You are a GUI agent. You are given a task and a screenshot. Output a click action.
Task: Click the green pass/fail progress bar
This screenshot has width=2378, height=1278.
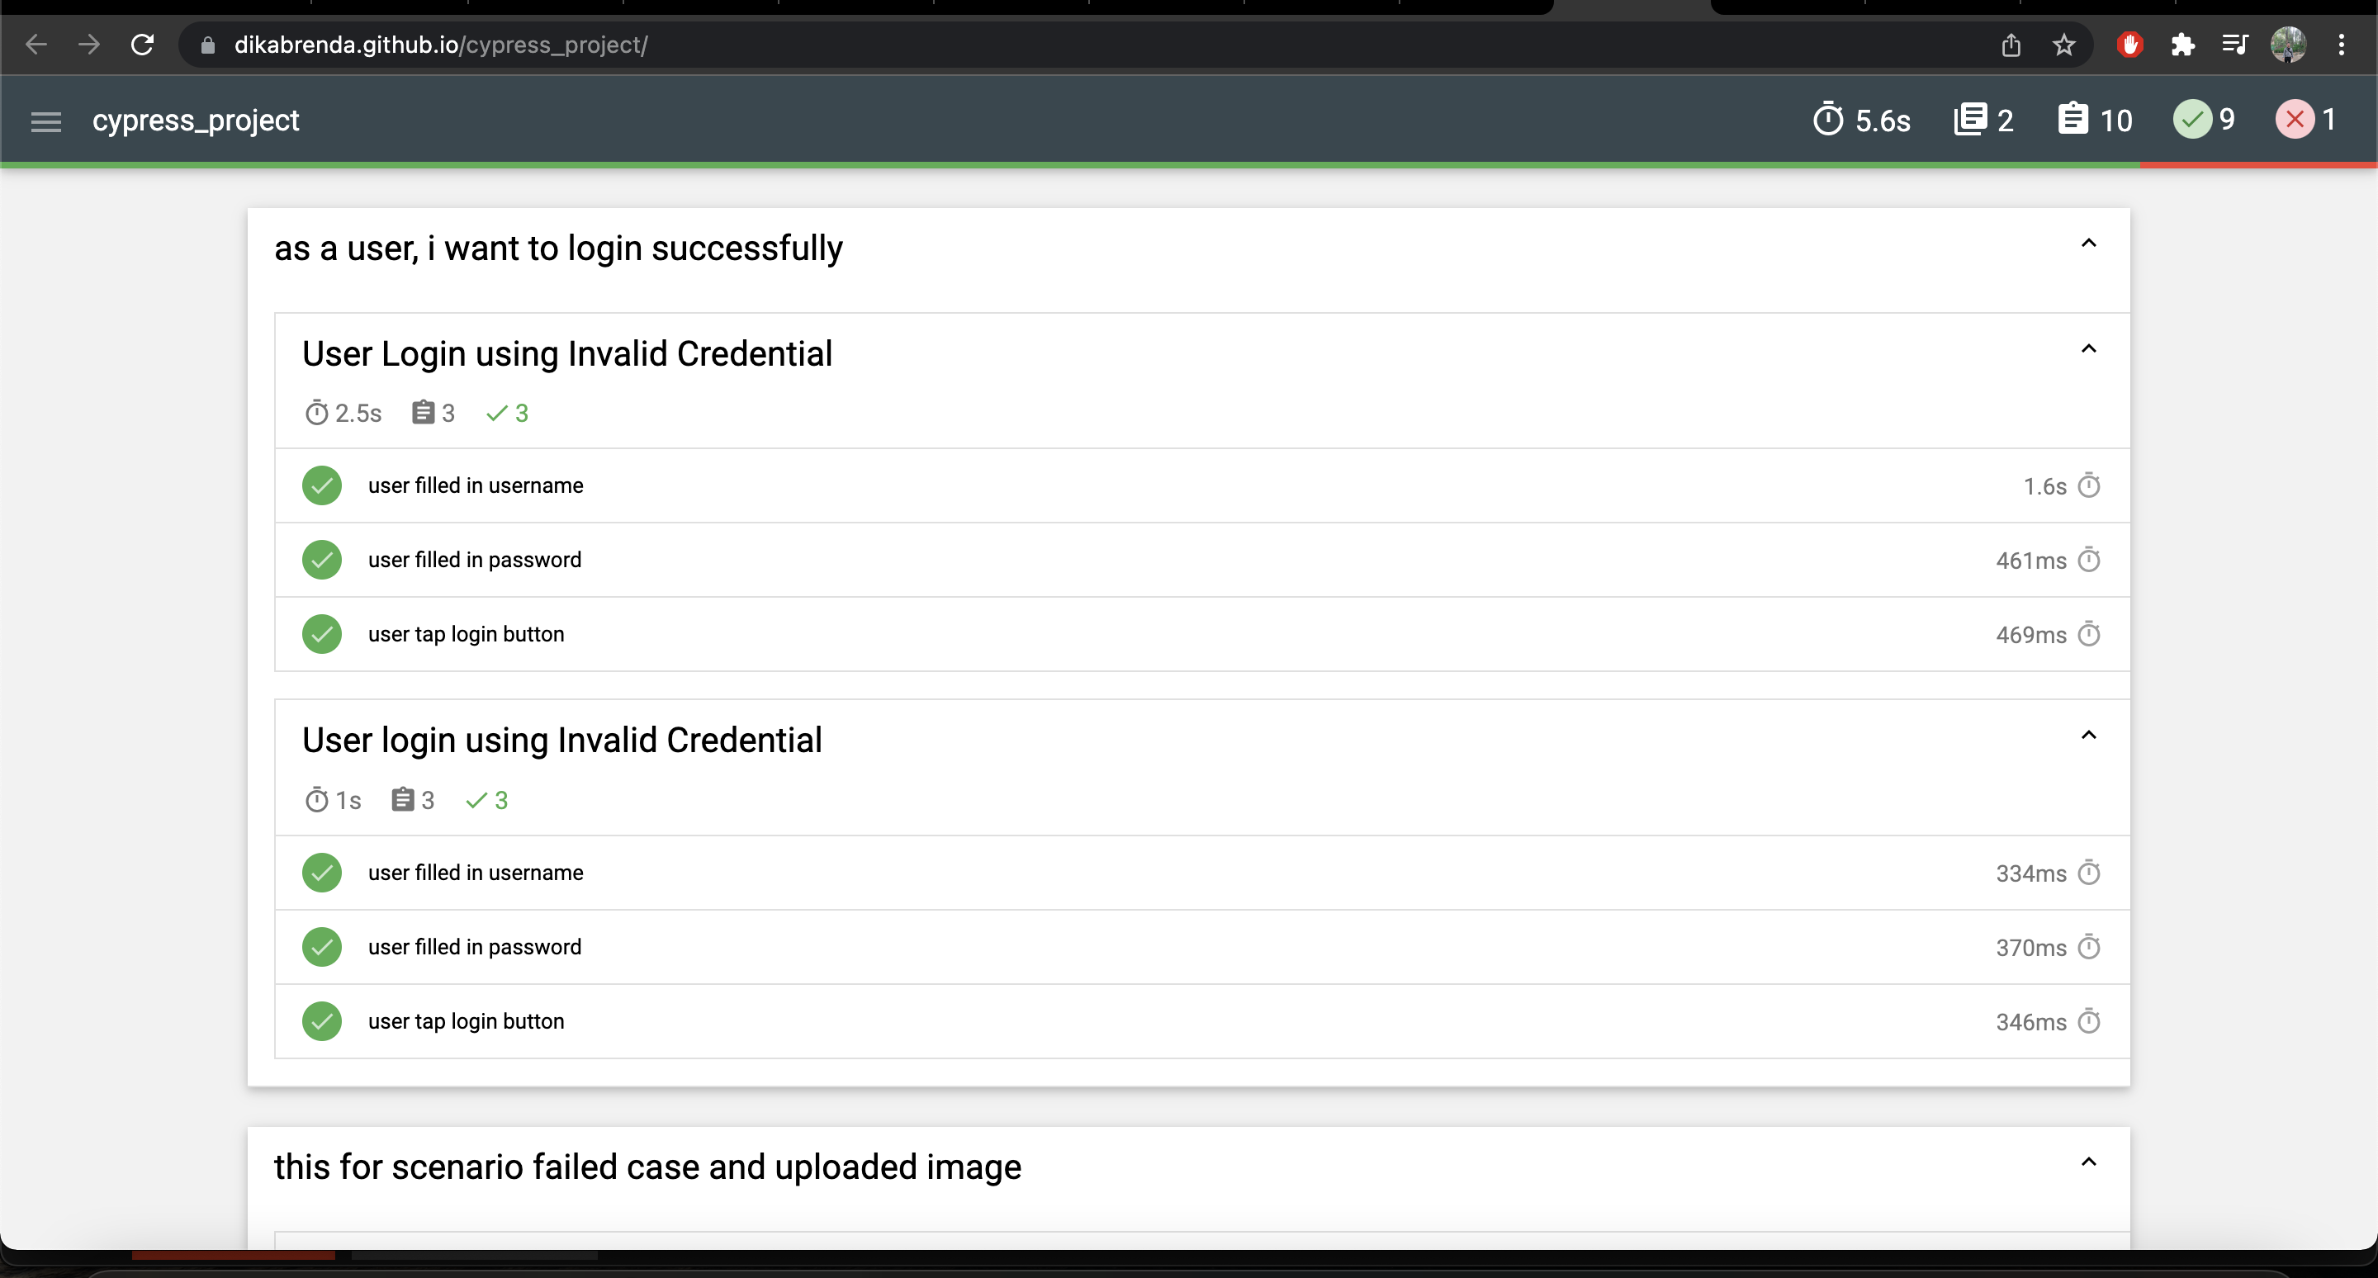[1070, 165]
